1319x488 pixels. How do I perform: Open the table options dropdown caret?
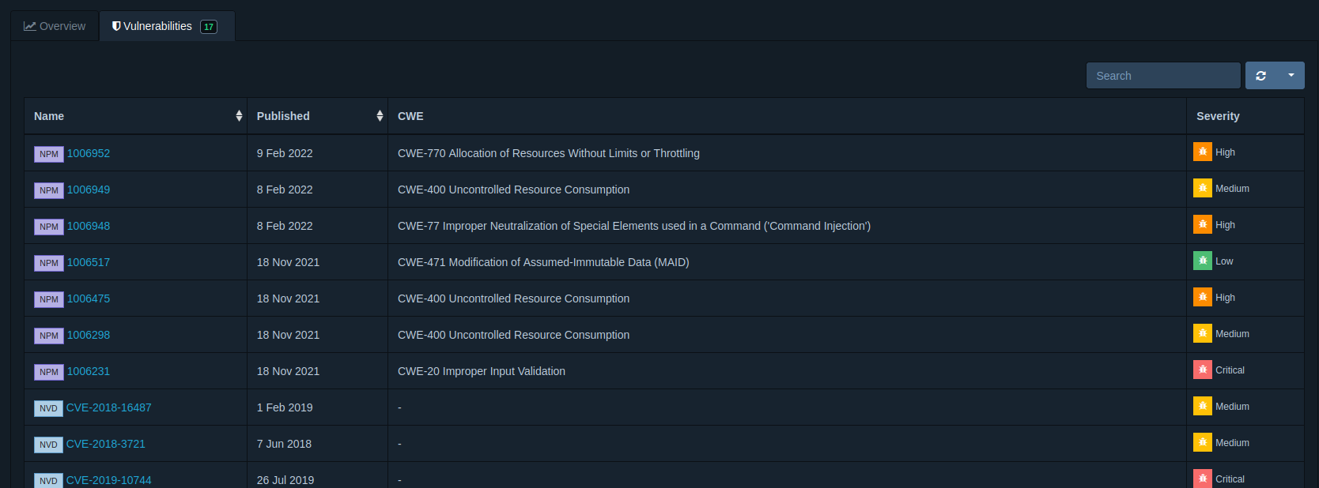[x=1291, y=76]
